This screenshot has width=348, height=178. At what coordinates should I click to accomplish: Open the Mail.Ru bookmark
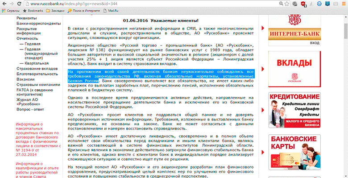112,10
